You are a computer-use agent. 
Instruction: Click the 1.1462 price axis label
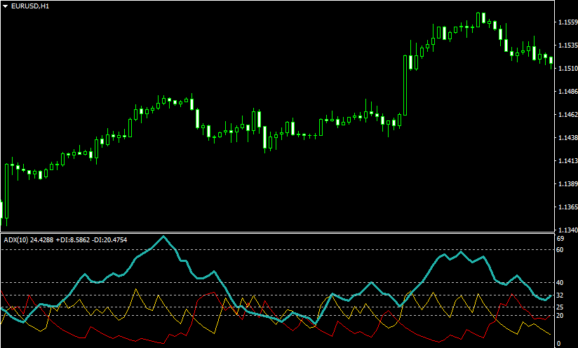click(566, 115)
